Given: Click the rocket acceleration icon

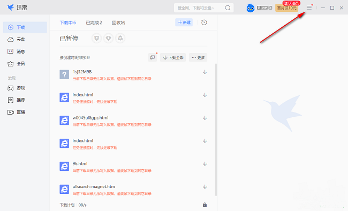Looking at the screenshot, I should 120,39.
